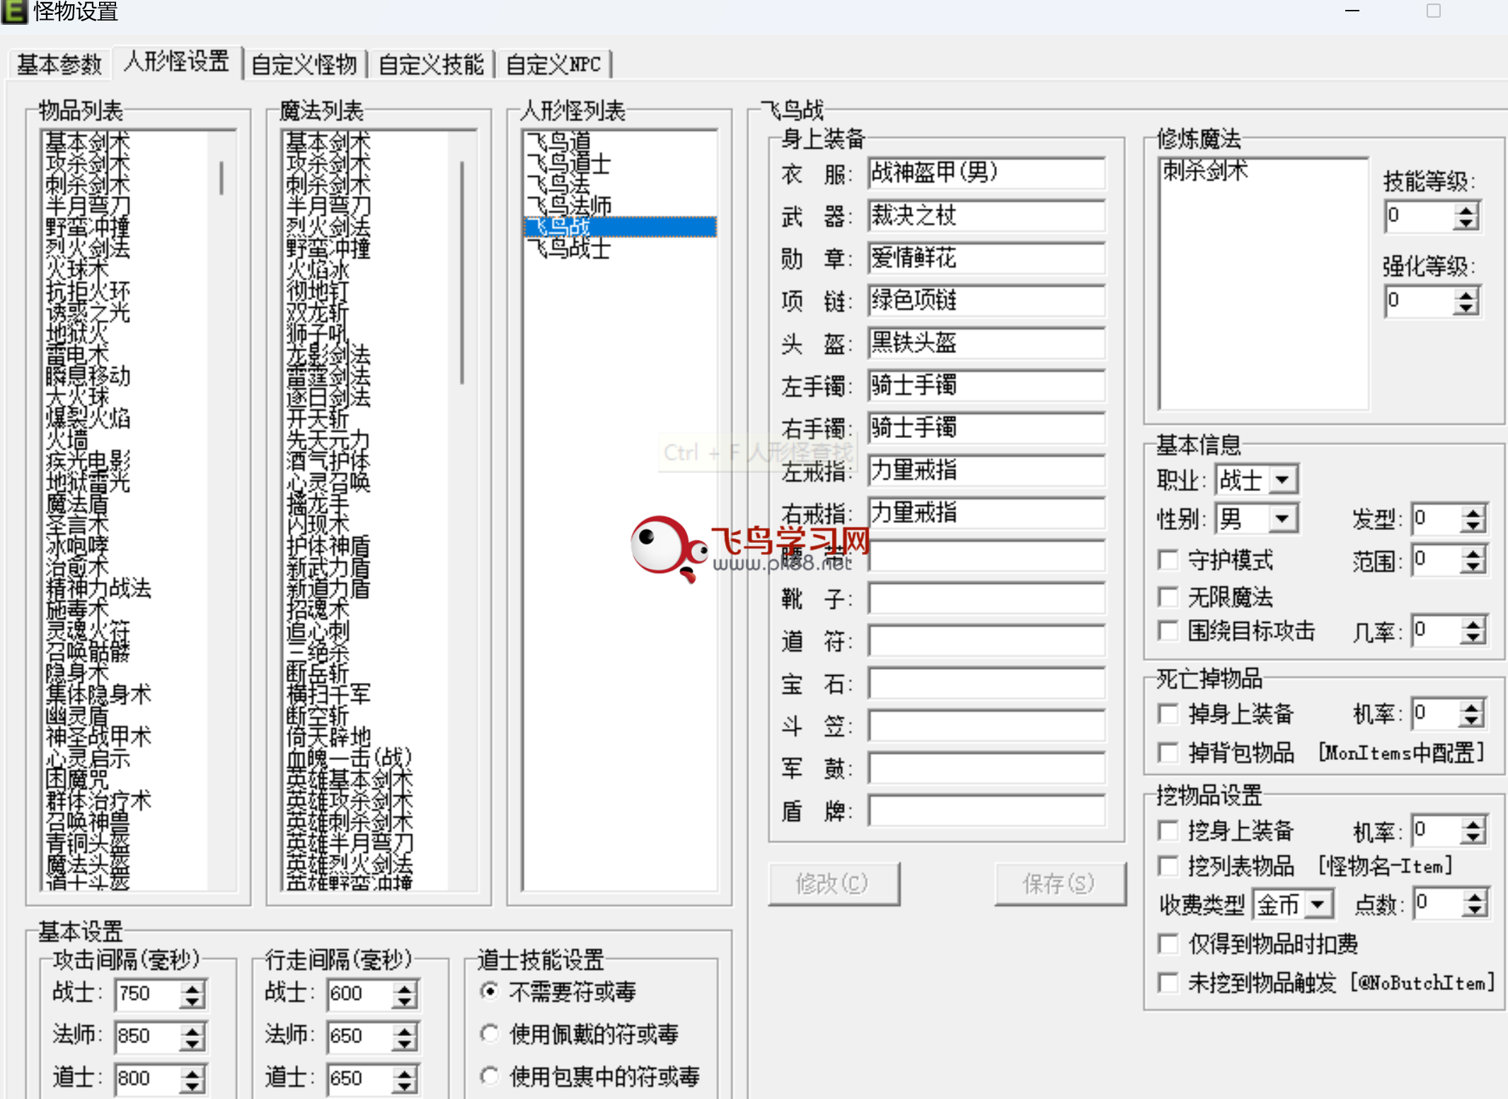The image size is (1508, 1099).
Task: Decrease the 强化等级 spinner value
Action: (1466, 308)
